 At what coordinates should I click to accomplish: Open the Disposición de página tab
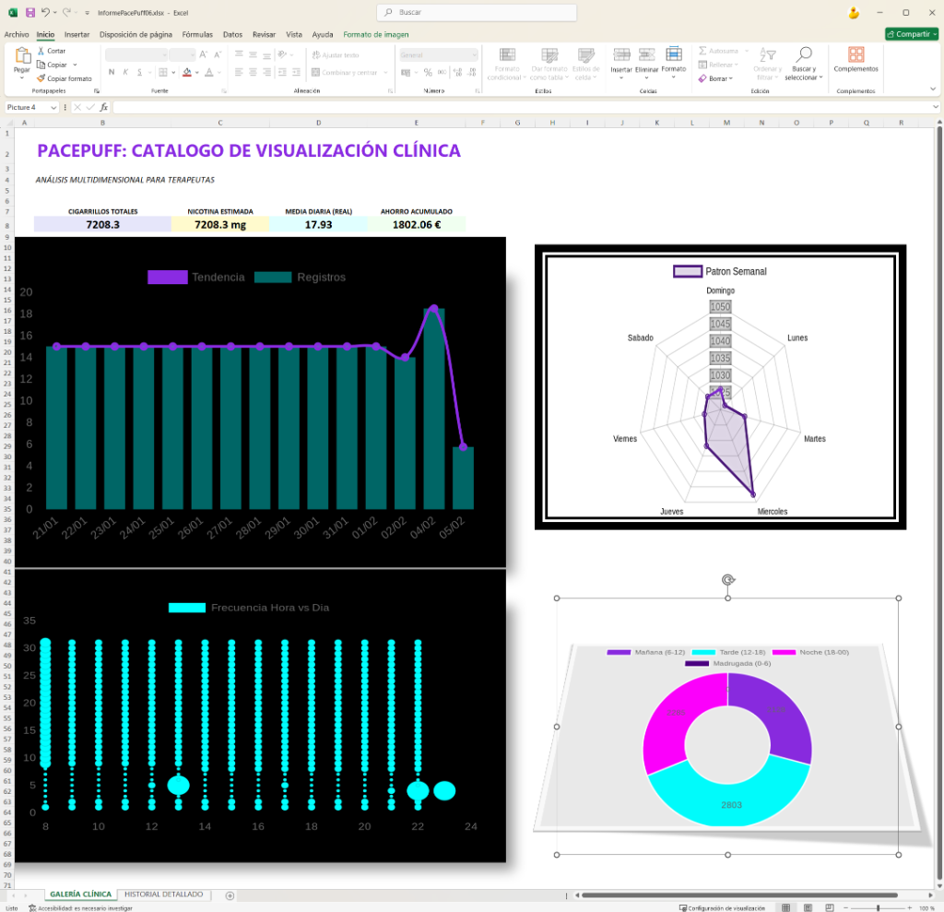point(136,34)
